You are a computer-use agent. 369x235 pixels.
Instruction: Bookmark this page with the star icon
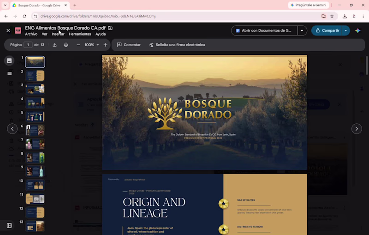(x=332, y=16)
